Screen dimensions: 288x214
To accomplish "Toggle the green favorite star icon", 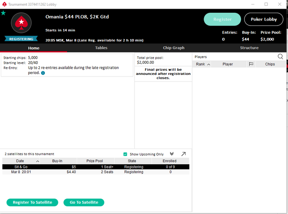I will pyautogui.click(x=3, y=13).
